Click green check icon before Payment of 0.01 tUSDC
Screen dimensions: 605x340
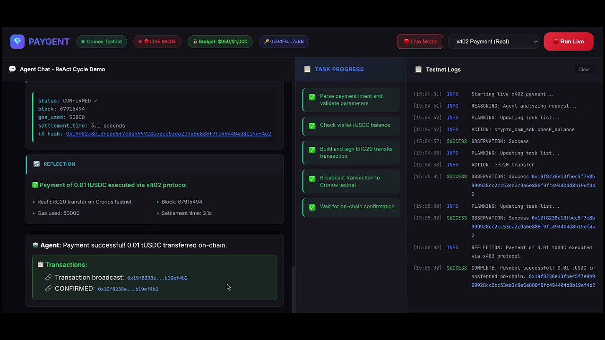point(35,185)
